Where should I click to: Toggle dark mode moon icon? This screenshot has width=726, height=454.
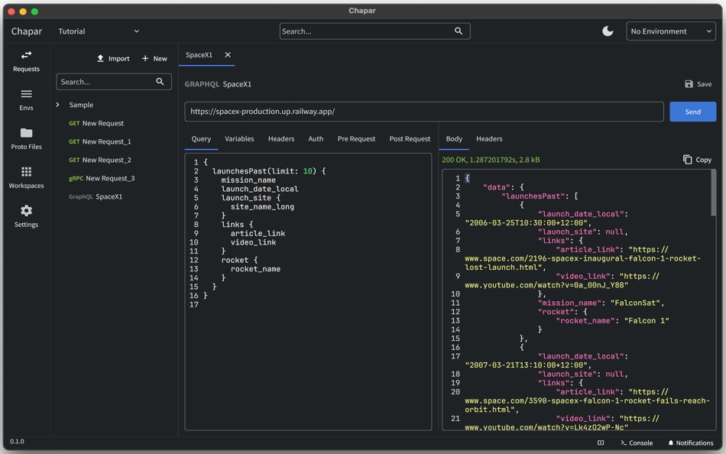pos(608,31)
